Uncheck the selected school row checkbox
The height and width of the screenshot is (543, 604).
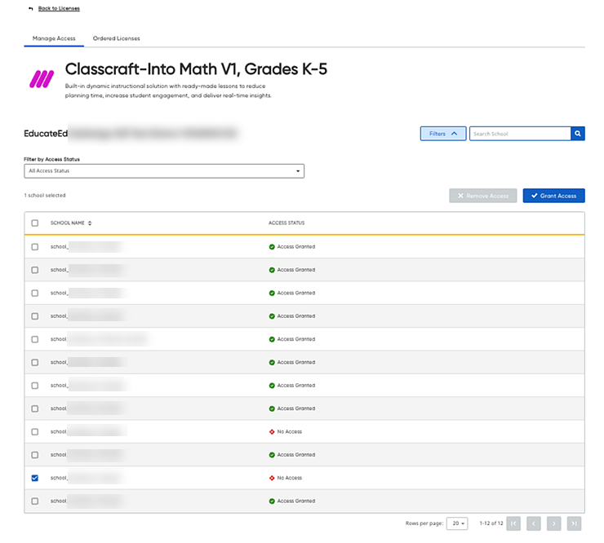[35, 478]
